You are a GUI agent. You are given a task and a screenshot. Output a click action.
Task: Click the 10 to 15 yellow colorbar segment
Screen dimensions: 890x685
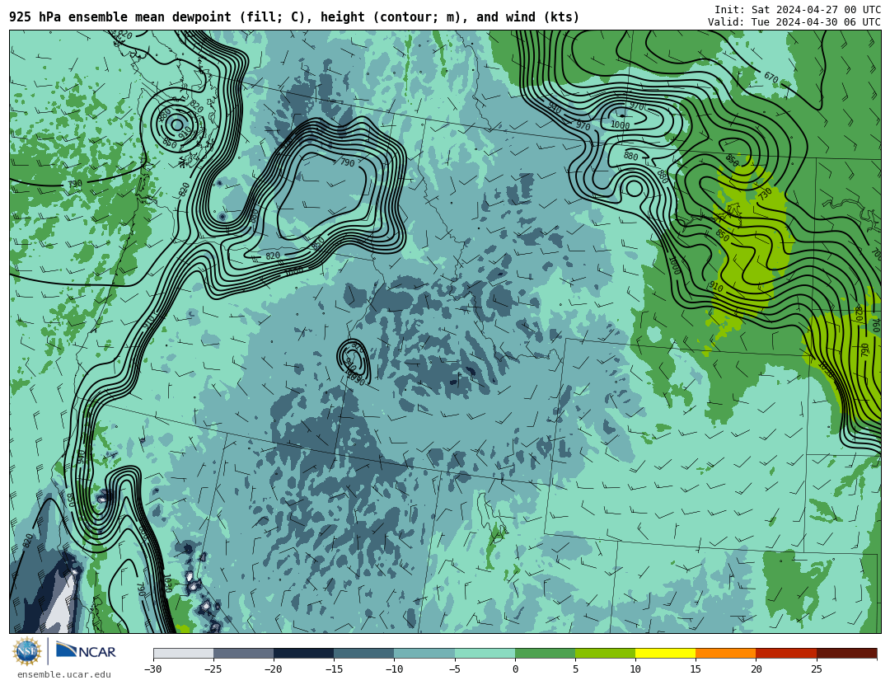(x=665, y=653)
